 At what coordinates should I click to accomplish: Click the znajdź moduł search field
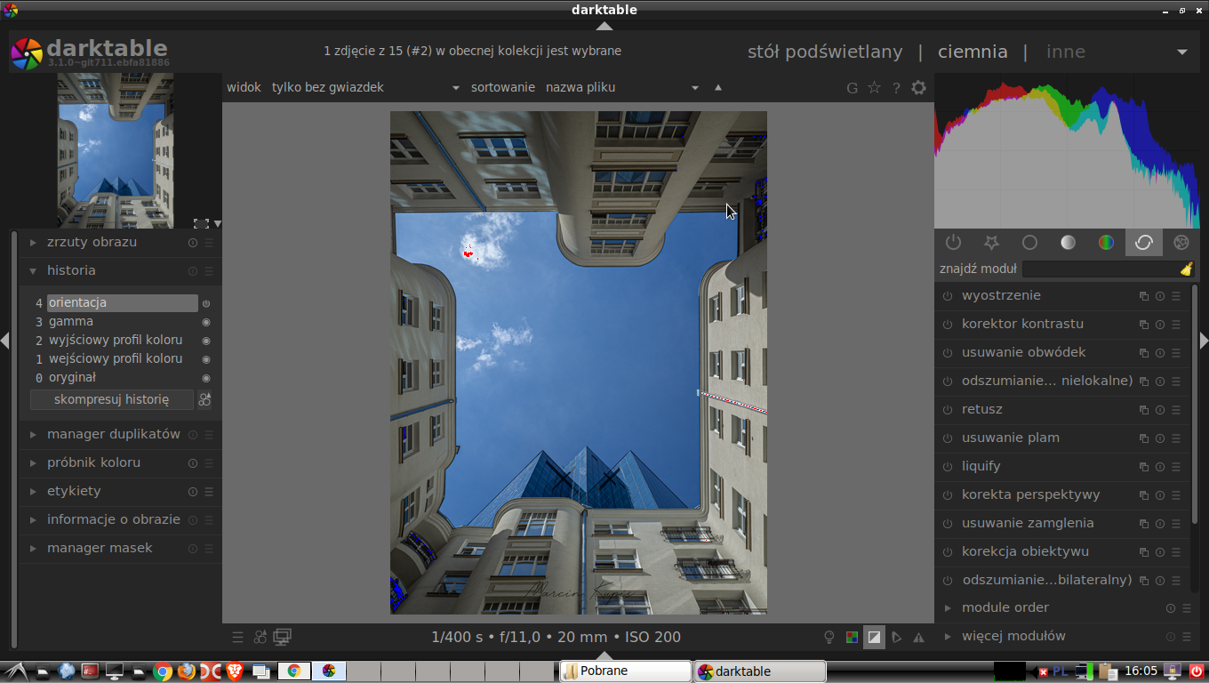[x=1099, y=269]
